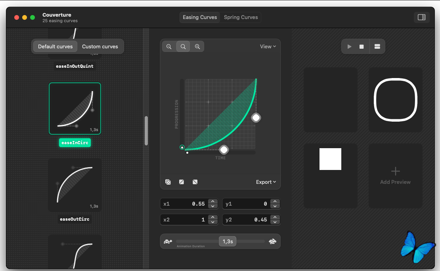440x271 pixels.
Task: Expand the Export dropdown
Action: click(x=266, y=182)
